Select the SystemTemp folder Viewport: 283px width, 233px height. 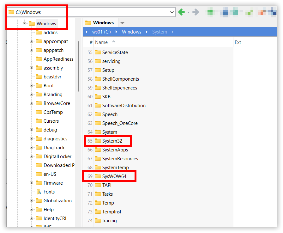click(116, 168)
